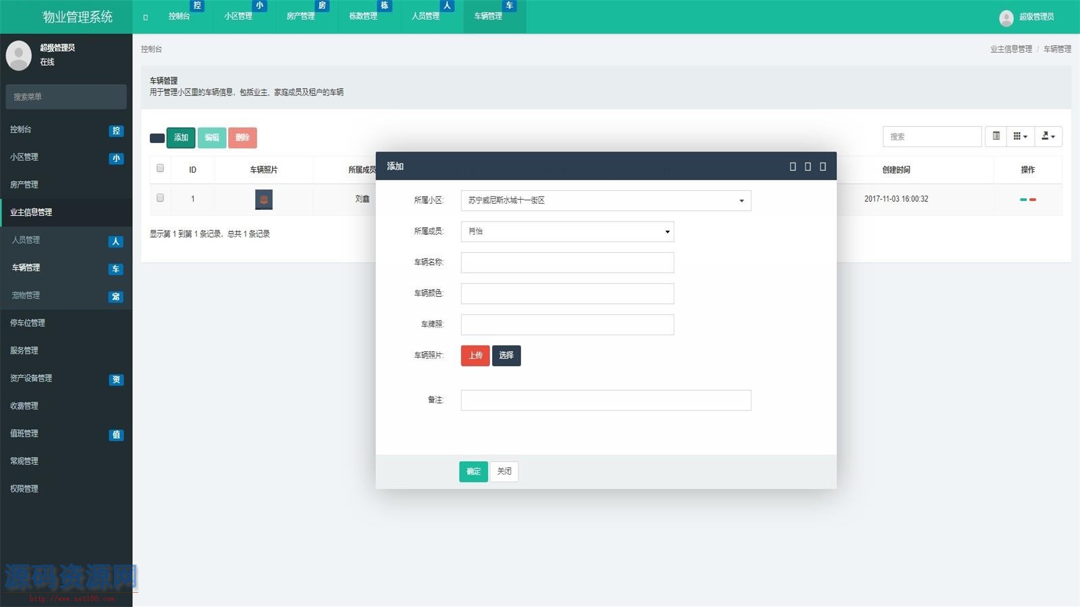Expand the export data dropdown

click(1048, 136)
